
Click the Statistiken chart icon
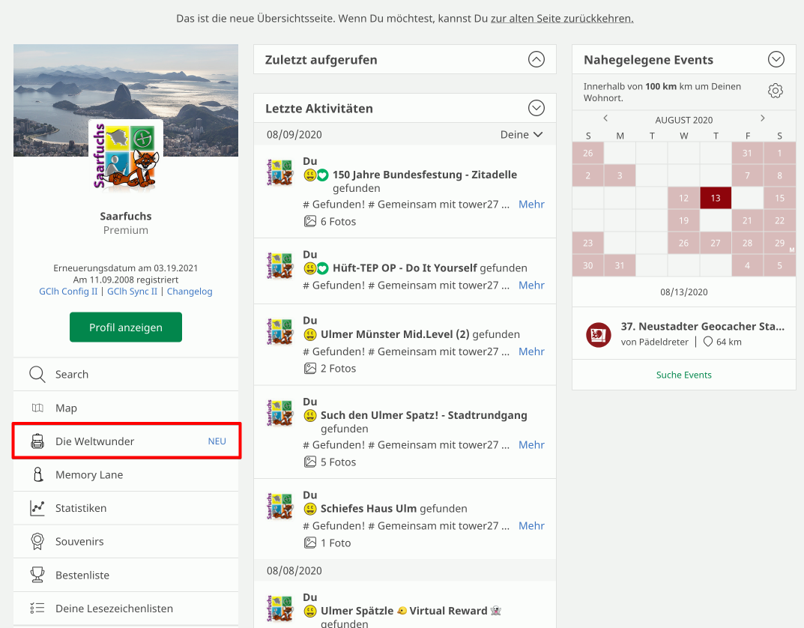[x=37, y=508]
